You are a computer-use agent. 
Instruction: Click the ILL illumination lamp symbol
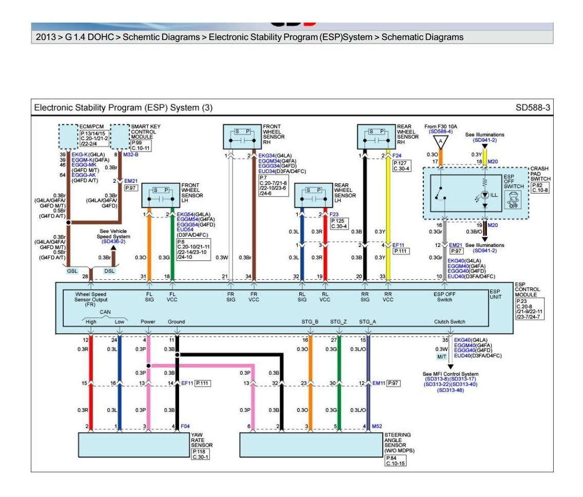[x=485, y=195]
